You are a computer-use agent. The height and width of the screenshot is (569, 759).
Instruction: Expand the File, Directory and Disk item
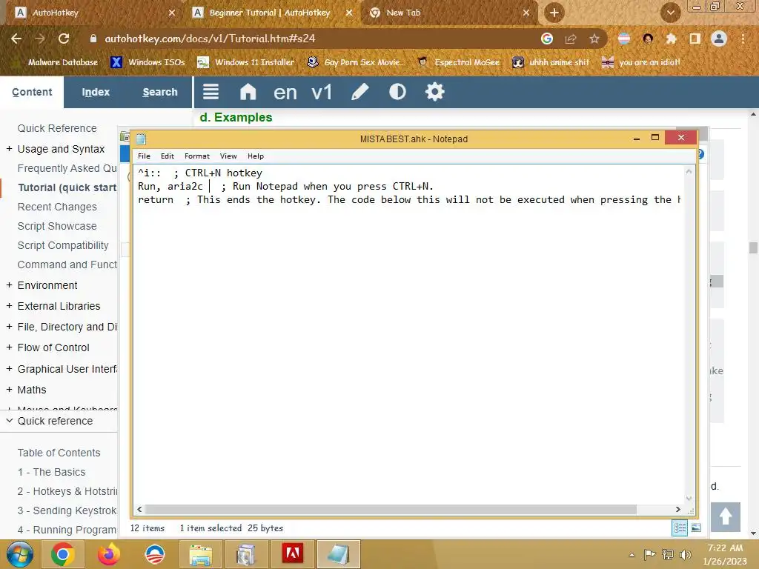pyautogui.click(x=9, y=327)
